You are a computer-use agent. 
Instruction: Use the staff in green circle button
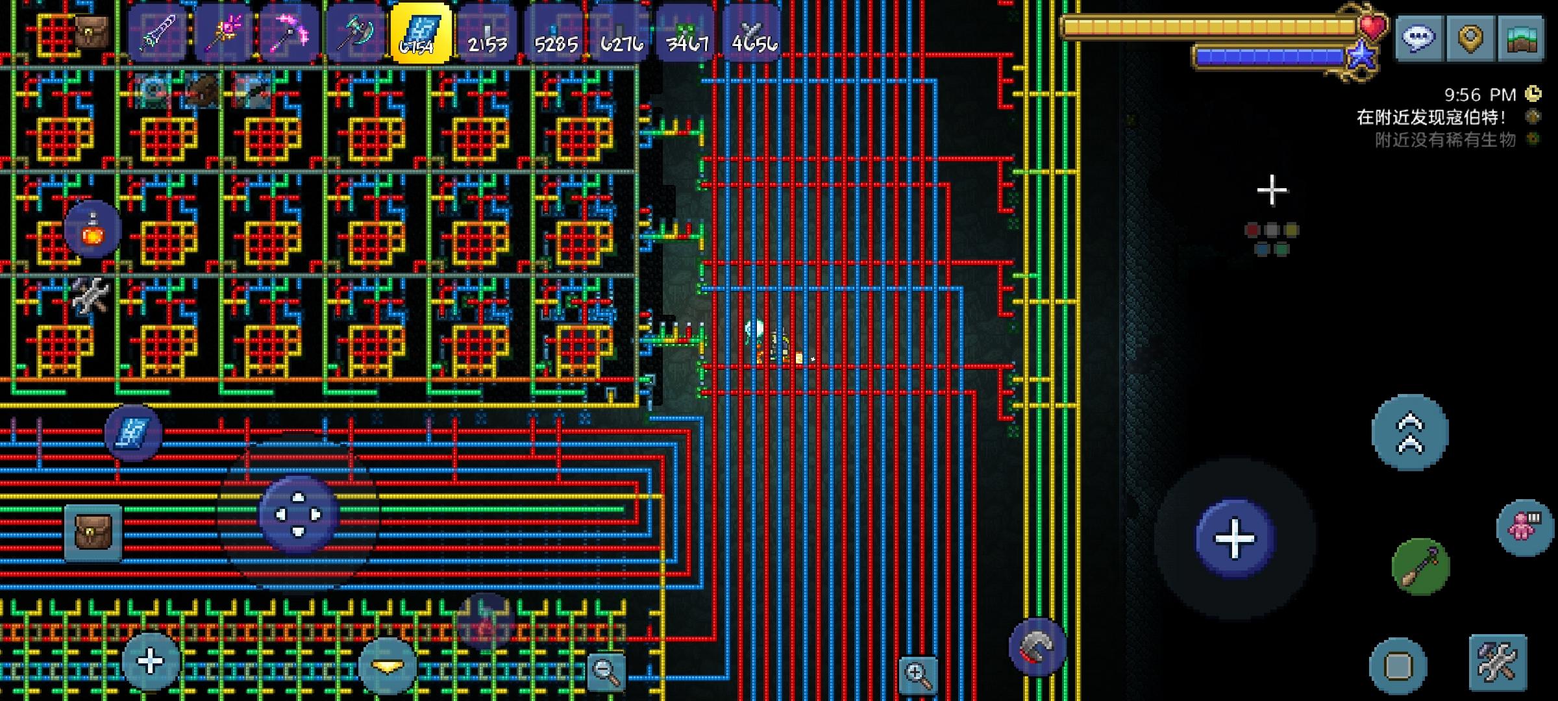point(1421,567)
